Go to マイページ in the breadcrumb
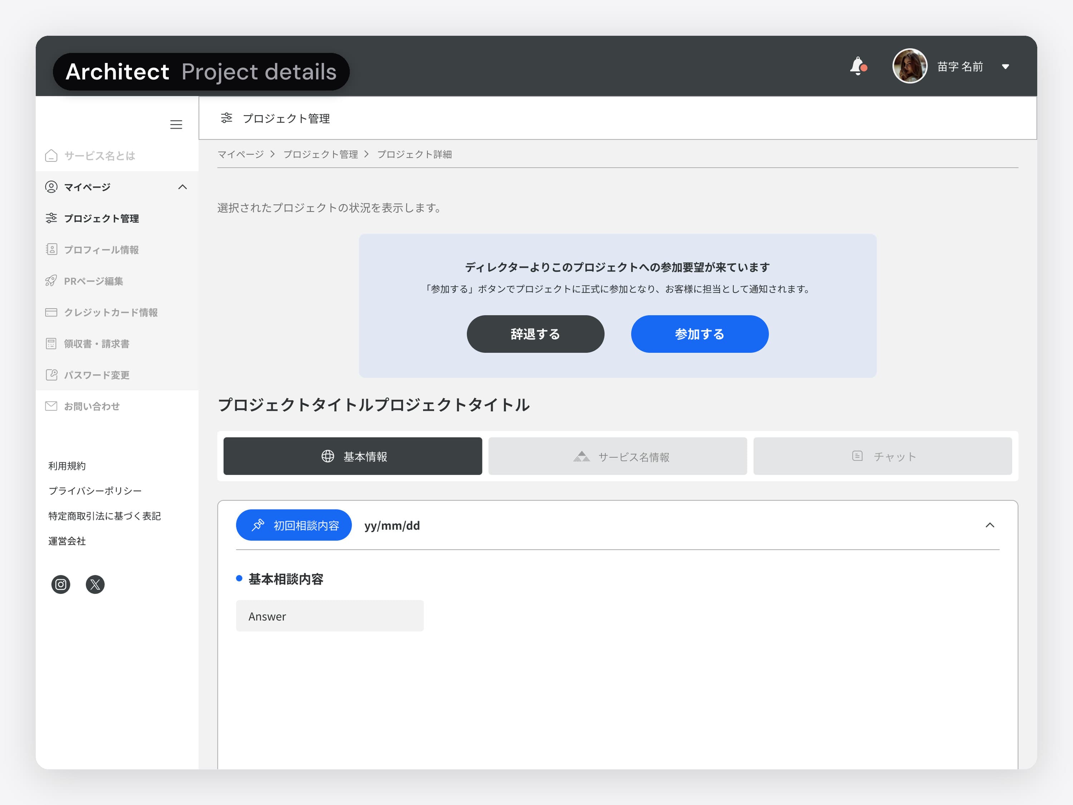Image resolution: width=1073 pixels, height=805 pixels. 241,154
